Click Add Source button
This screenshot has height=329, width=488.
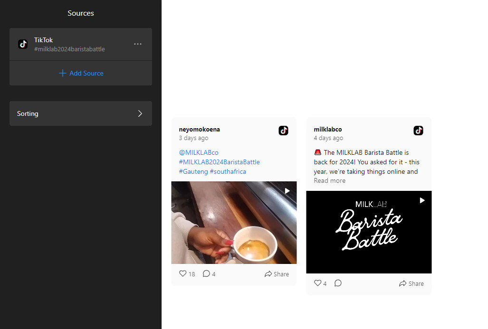click(x=81, y=73)
